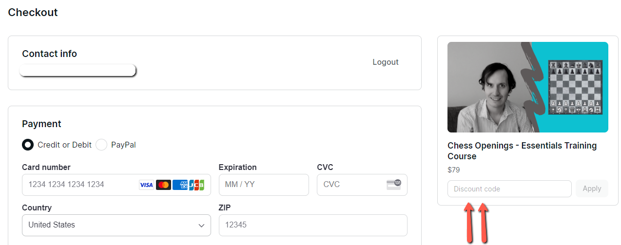Viewport: 621px width, 245px height.
Task: Click the American Express logo
Action: pyautogui.click(x=180, y=185)
